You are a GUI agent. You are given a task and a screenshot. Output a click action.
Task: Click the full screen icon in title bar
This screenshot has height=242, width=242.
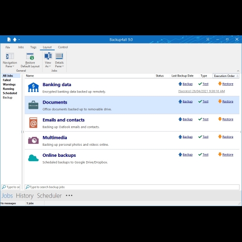[x=208, y=39]
